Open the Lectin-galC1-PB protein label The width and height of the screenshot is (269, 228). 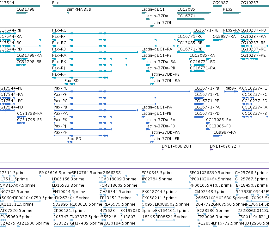[x=156, y=114]
